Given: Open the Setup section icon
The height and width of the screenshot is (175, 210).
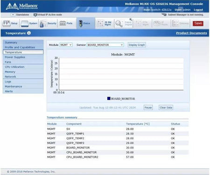Looking at the screenshot, I should [7, 23].
